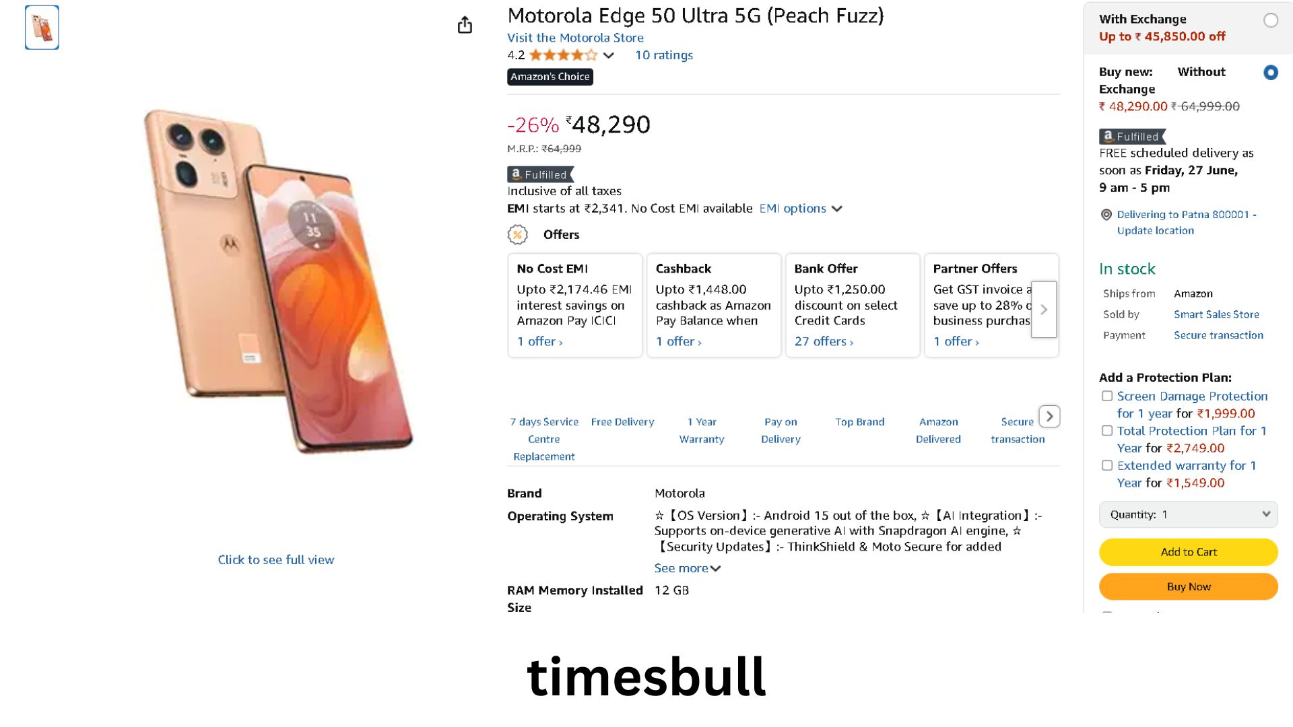The width and height of the screenshot is (1293, 727).
Task: Select the With Exchange radio option
Action: point(1270,20)
